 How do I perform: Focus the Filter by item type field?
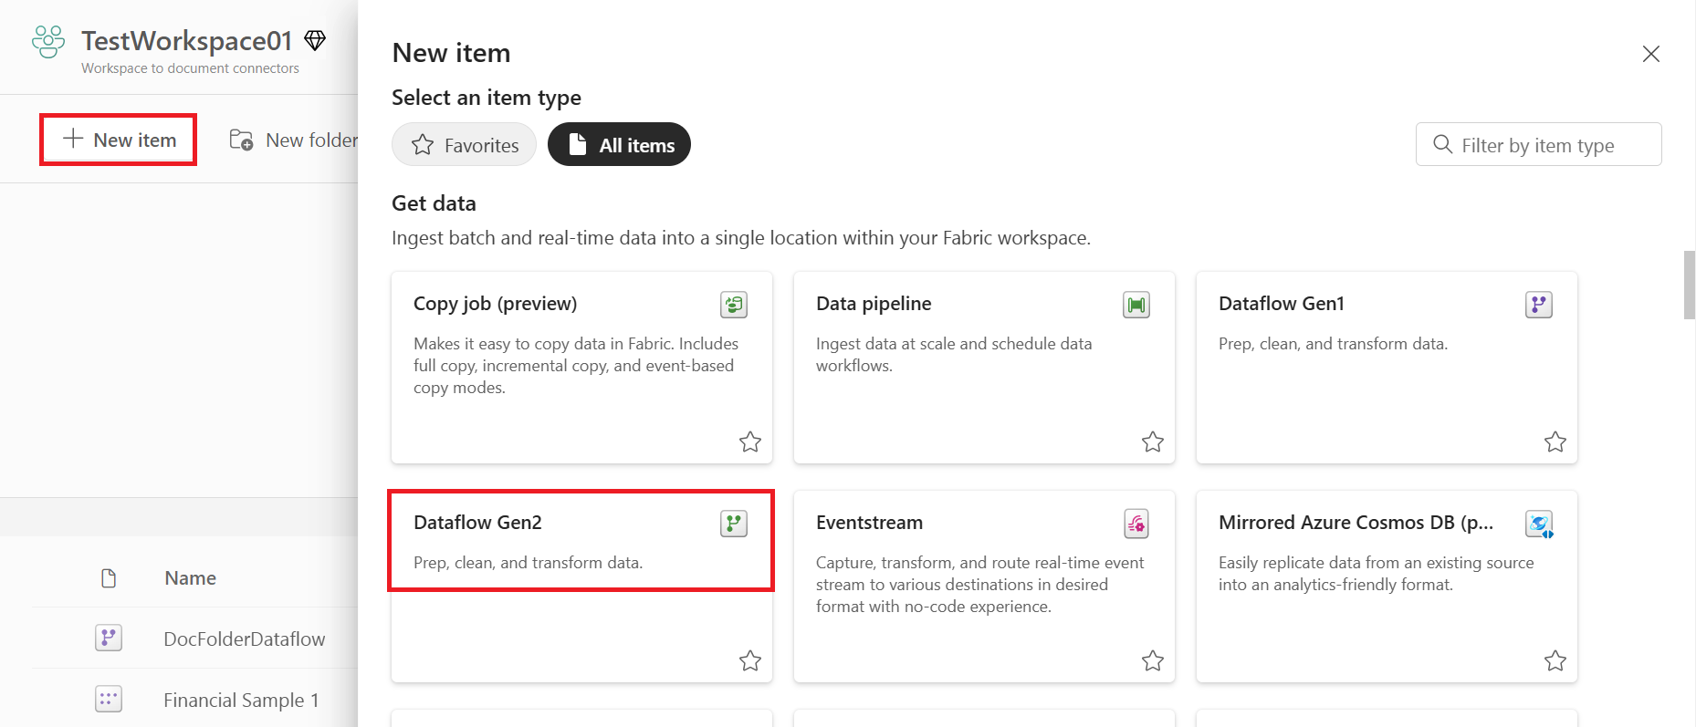click(1538, 144)
